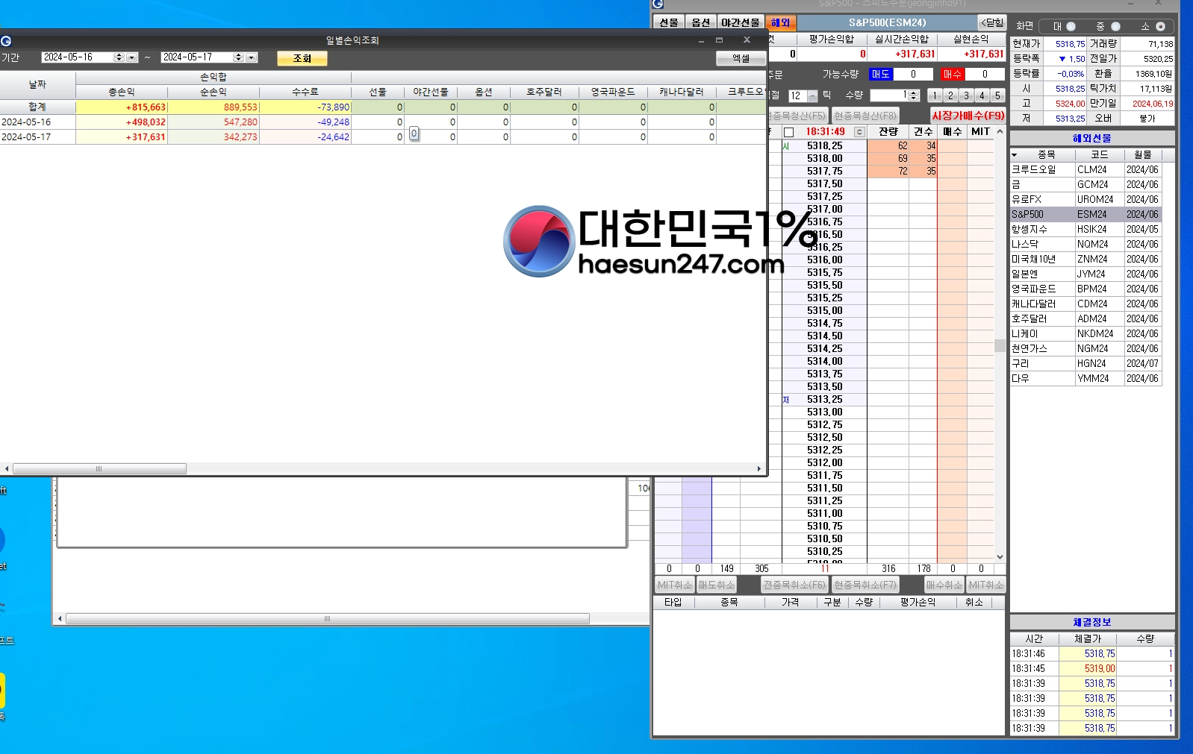Click the horizontal scrollbar thumb in daily P&L window
This screenshot has height=754, width=1193.
pyautogui.click(x=99, y=469)
